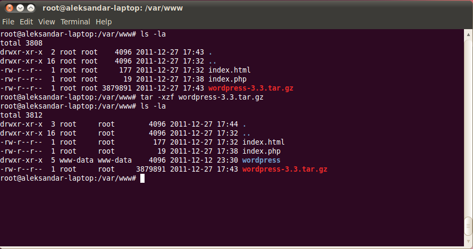Click the first 'ls -la' command
This screenshot has height=249, width=473.
coord(153,34)
